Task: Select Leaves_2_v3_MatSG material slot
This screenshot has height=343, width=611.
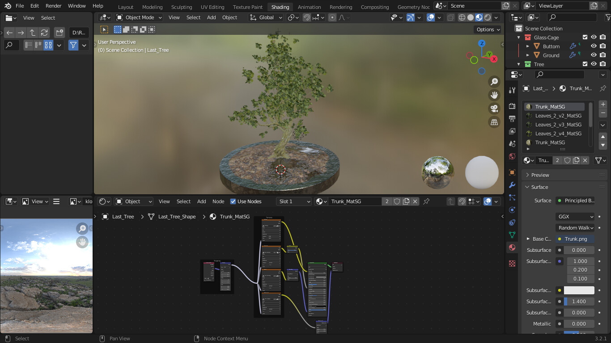Action: (x=558, y=125)
